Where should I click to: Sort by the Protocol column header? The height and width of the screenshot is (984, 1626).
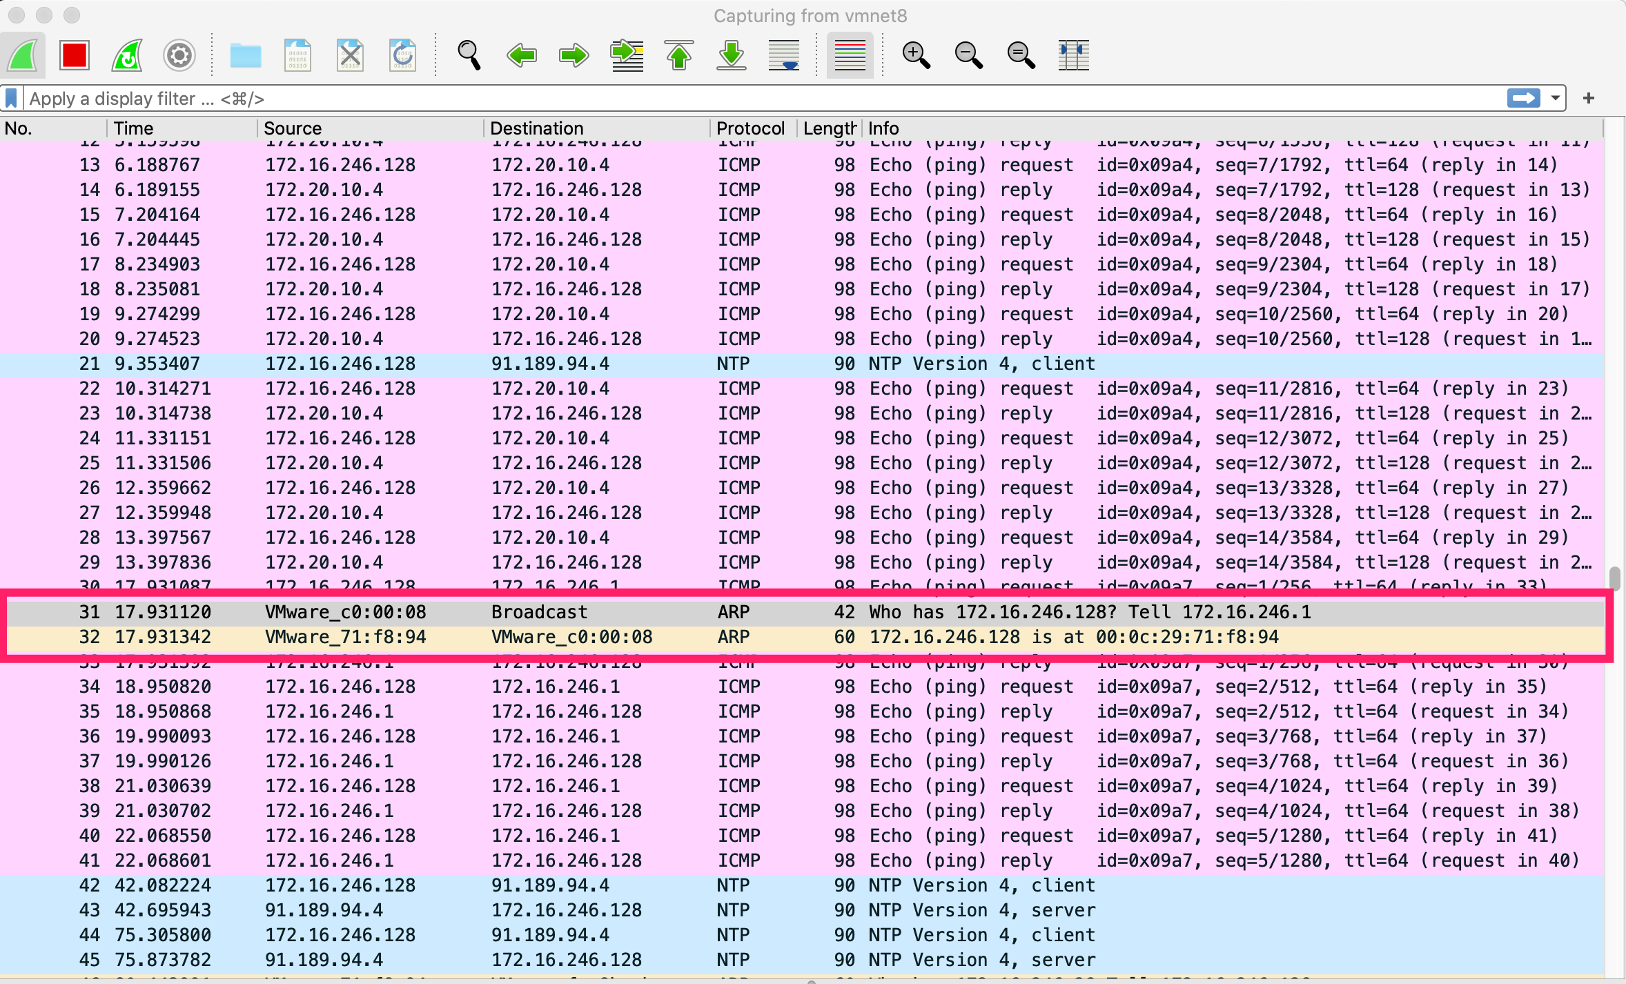pyautogui.click(x=750, y=128)
